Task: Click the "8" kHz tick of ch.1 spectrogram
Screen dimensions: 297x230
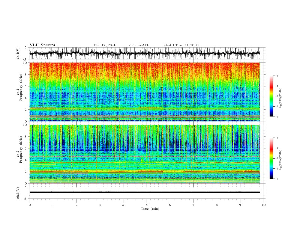Action: click(x=27, y=74)
